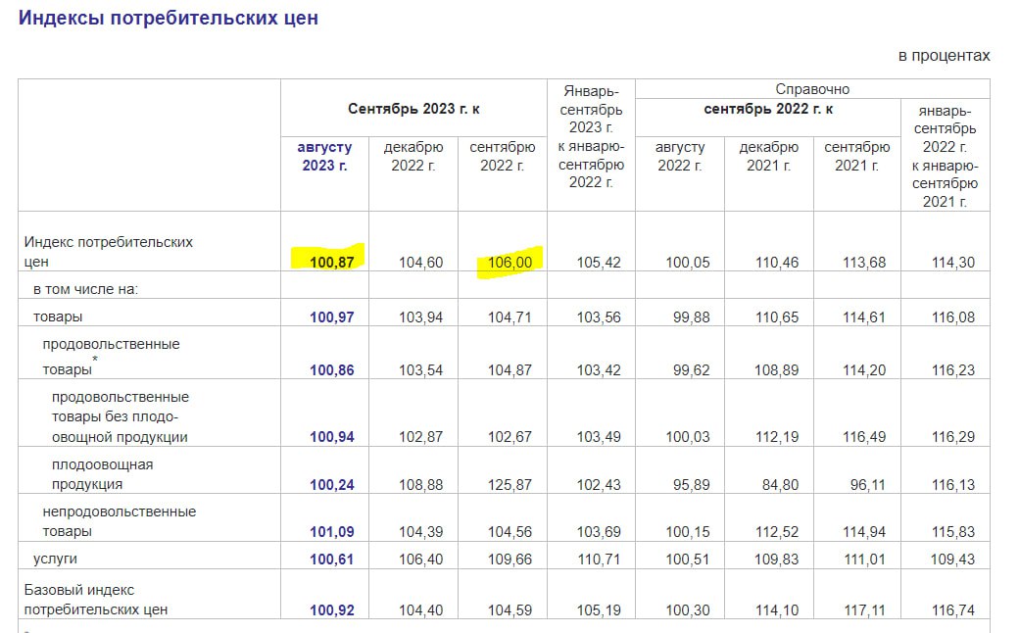
Task: Click the cell showing 84,80
Action: point(777,484)
